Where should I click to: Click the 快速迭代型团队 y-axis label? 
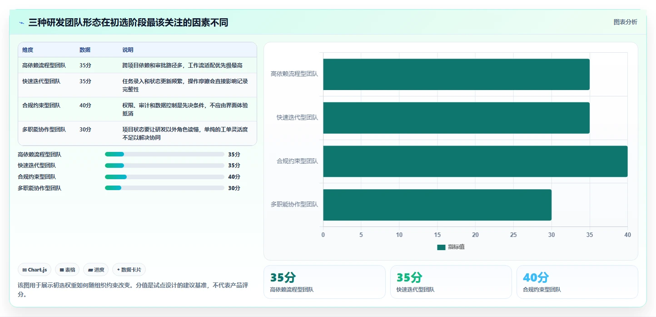pos(298,117)
